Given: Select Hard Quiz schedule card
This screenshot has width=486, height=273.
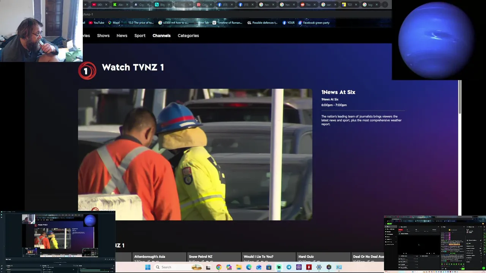Looking at the screenshot, I should coord(323,257).
